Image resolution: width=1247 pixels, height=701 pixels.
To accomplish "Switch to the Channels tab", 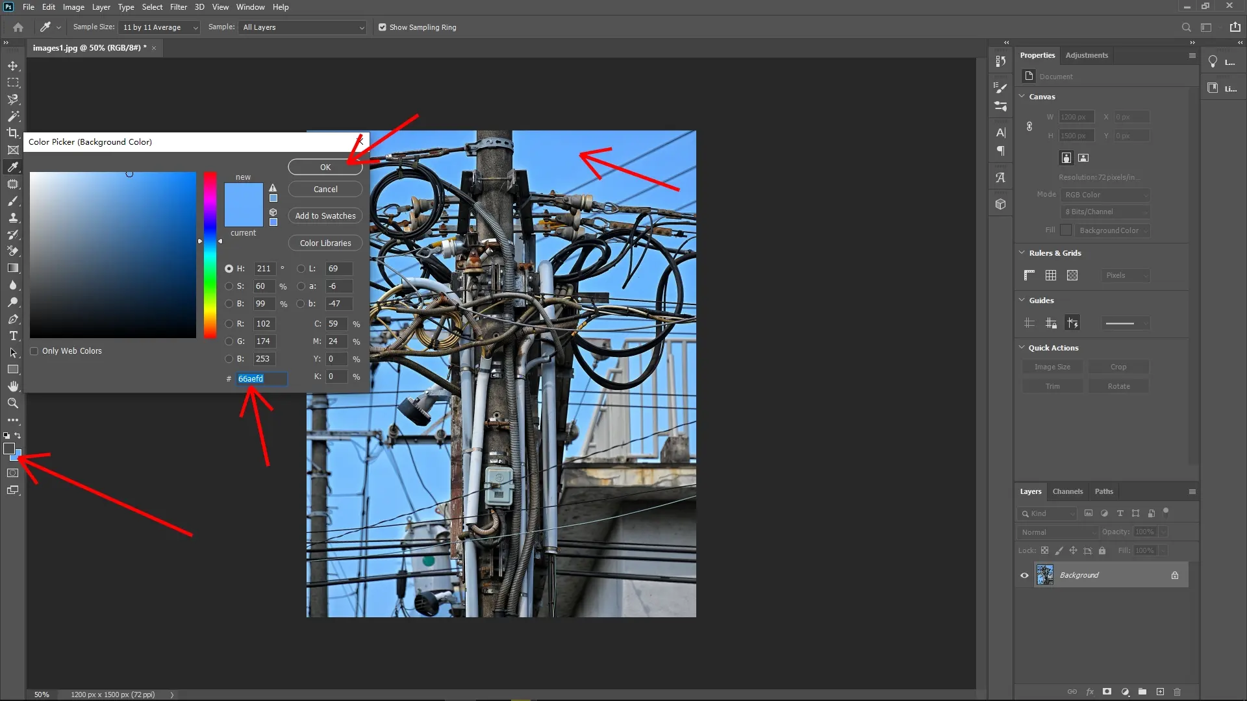I will coord(1067,491).
